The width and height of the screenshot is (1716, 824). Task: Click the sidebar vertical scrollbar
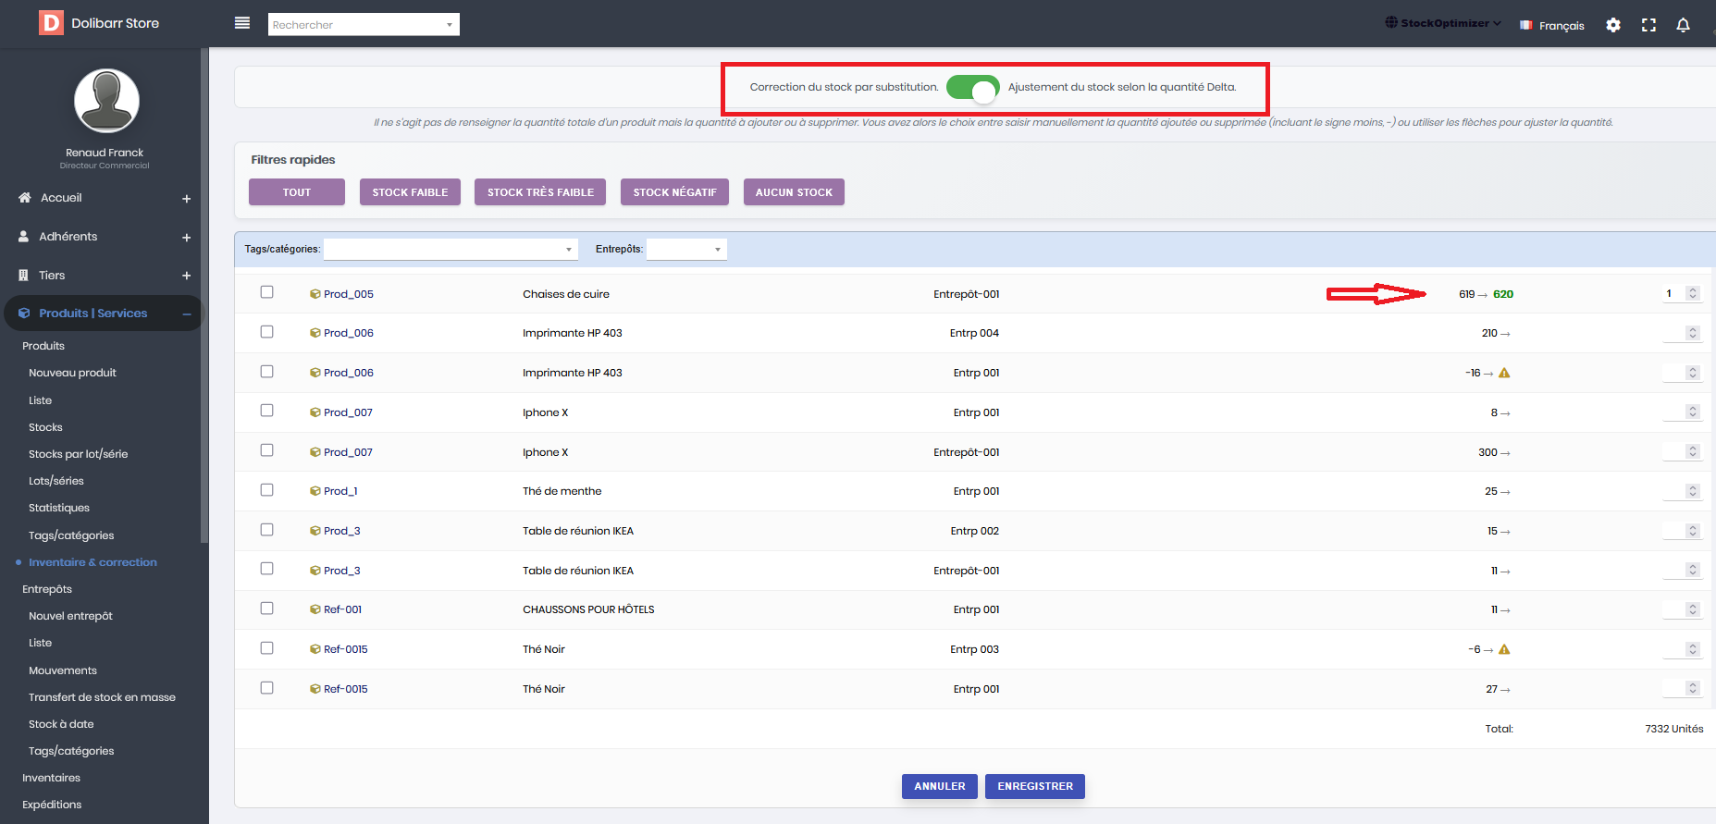point(204,296)
